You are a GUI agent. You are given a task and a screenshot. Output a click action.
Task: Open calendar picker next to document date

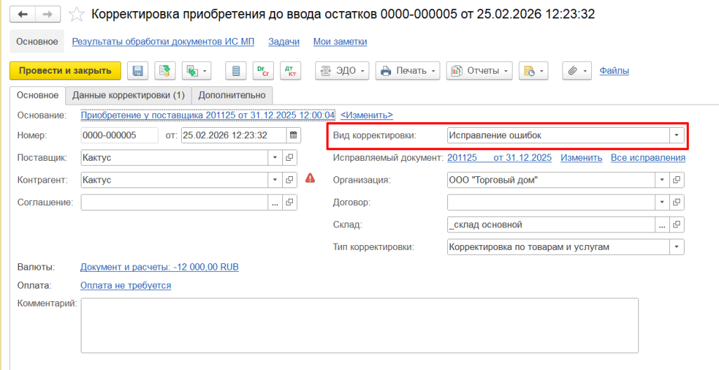point(293,136)
